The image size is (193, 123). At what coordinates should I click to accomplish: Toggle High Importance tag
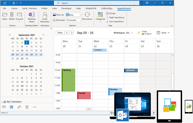[x=115, y=18]
